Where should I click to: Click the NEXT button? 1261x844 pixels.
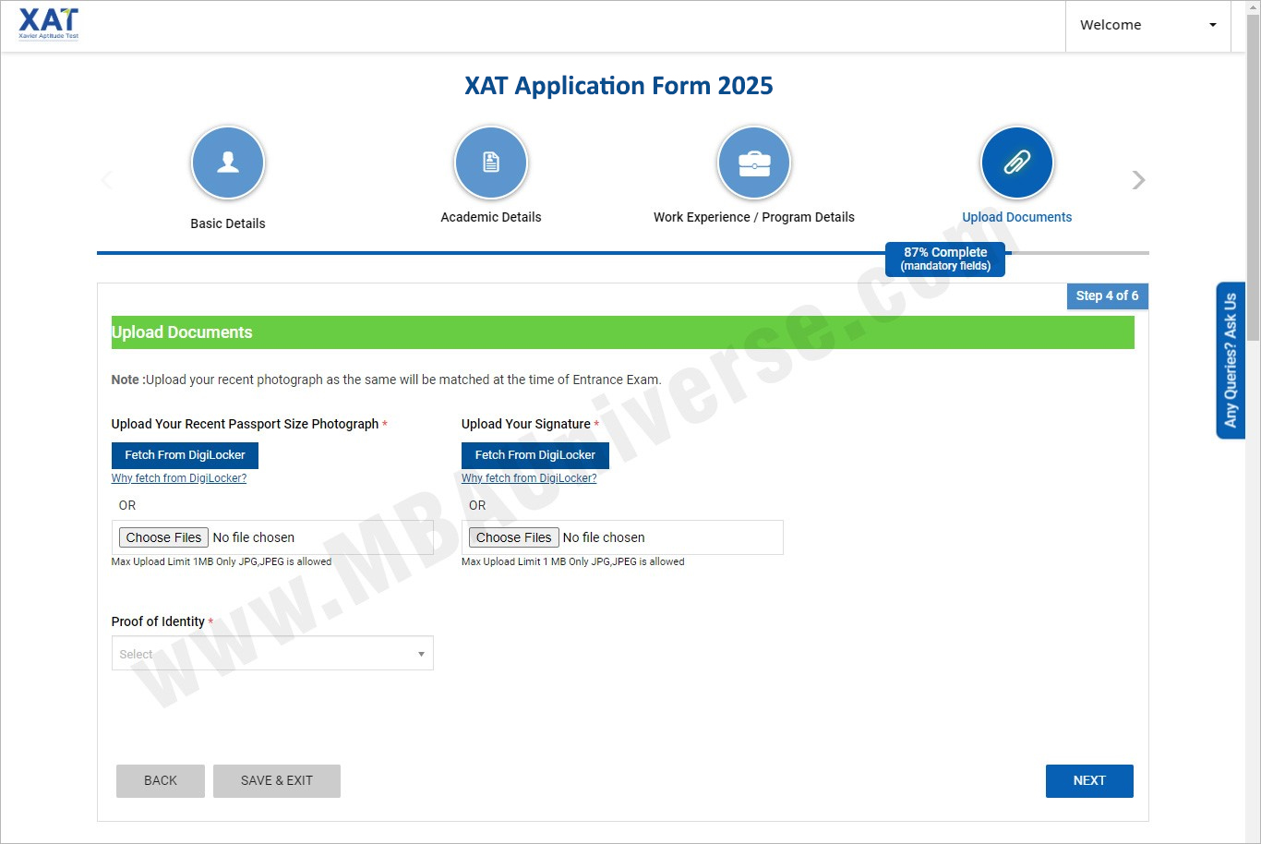[x=1088, y=780]
